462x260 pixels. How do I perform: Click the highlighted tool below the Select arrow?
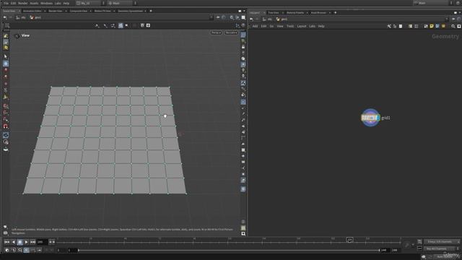click(x=6, y=64)
